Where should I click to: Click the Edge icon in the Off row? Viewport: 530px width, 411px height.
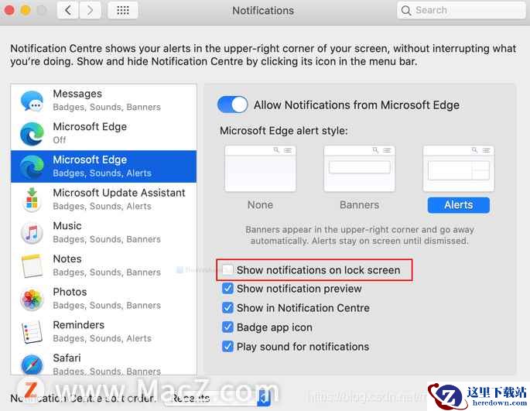click(x=32, y=134)
